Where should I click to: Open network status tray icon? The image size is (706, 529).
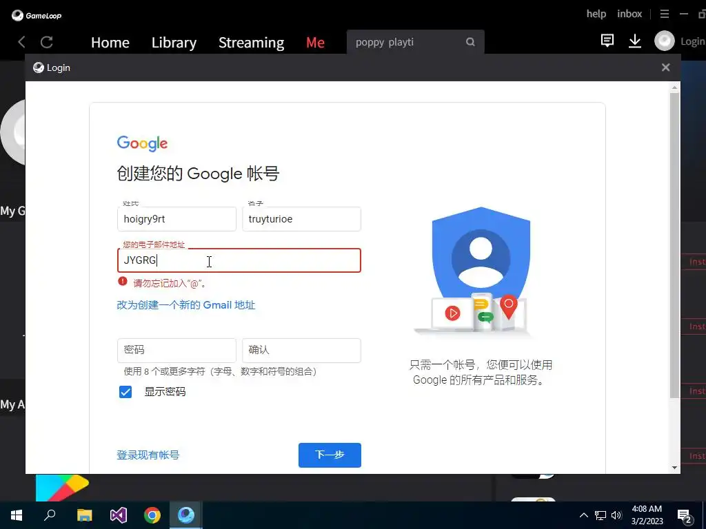coord(601,515)
